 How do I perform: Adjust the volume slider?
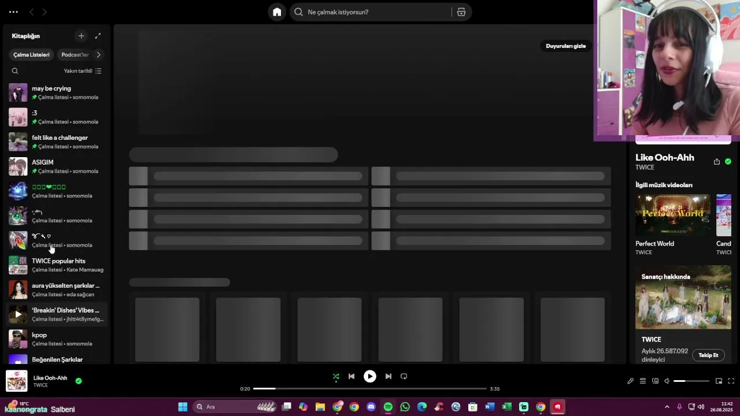click(x=691, y=381)
